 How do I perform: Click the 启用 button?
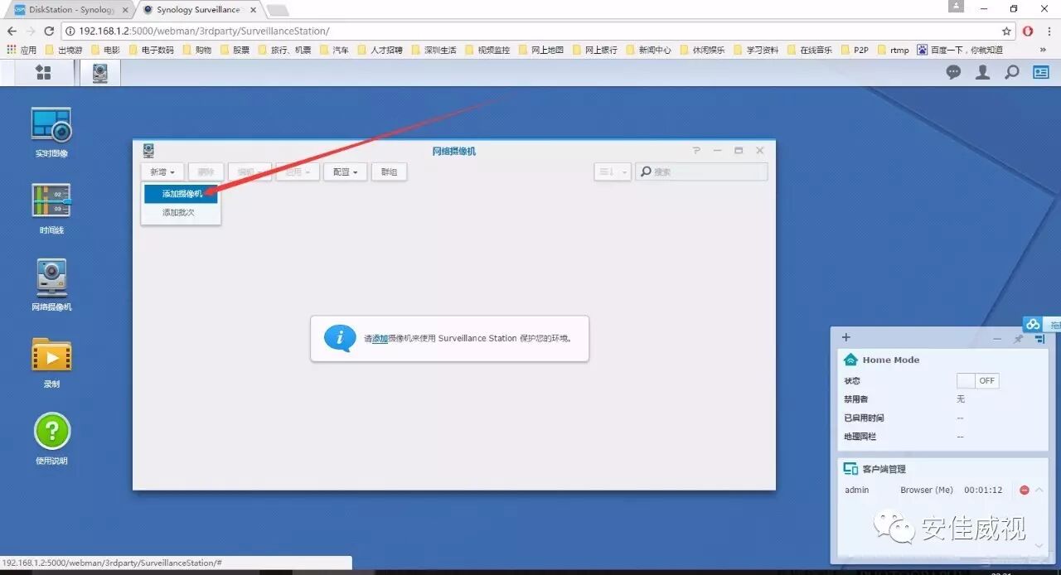pos(298,172)
